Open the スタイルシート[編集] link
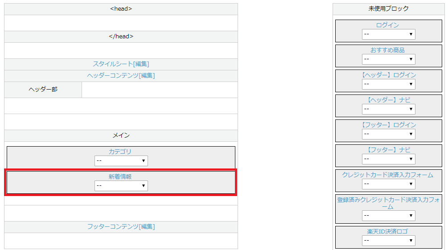This screenshot has height=250, width=448. click(121, 64)
